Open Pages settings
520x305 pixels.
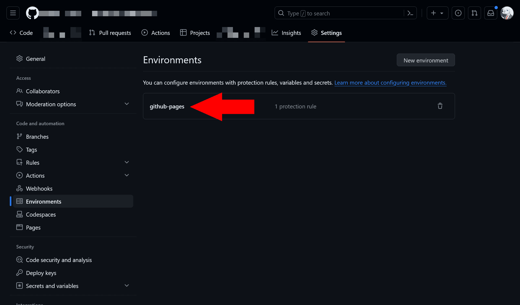[x=73, y=227]
